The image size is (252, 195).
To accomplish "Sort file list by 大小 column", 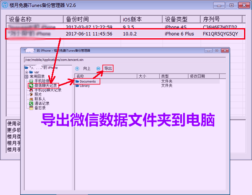I will pyautogui.click(x=148, y=76).
